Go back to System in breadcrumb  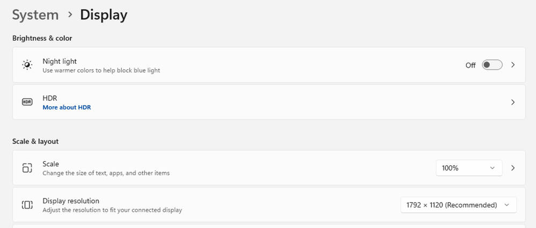tap(35, 15)
